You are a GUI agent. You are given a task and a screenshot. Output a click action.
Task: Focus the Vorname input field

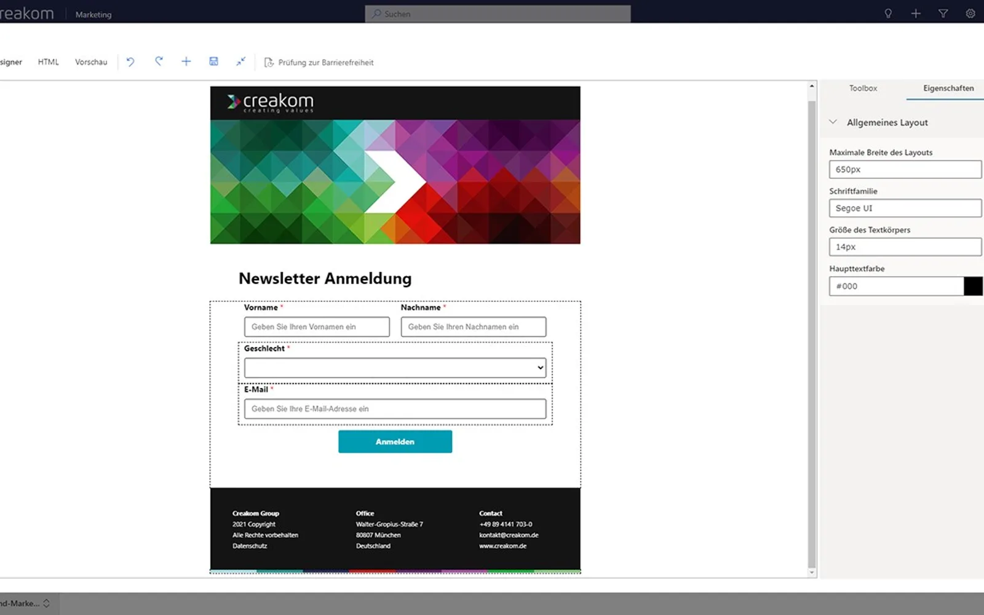317,327
